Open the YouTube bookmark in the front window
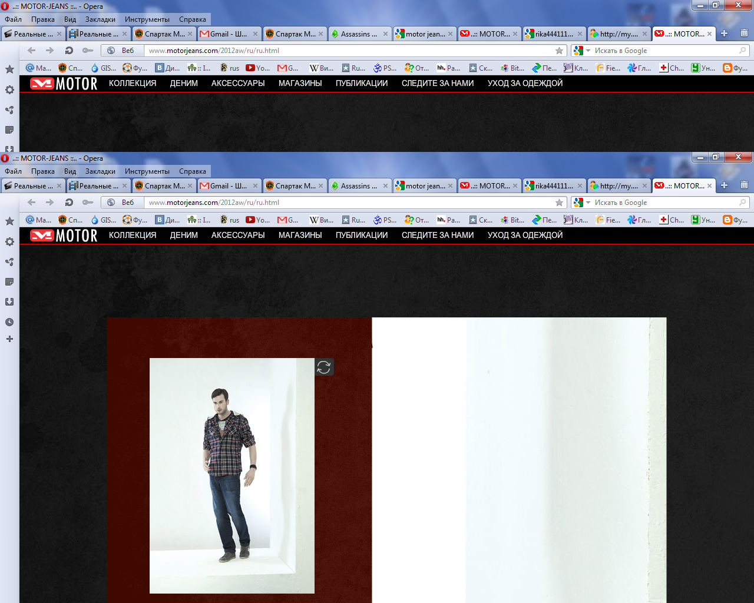Image resolution: width=754 pixels, height=603 pixels. 258,220
